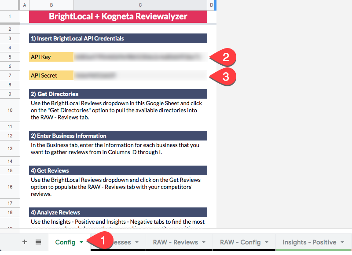Open the Insights - Positive tab dropdown arrow

coord(342,242)
